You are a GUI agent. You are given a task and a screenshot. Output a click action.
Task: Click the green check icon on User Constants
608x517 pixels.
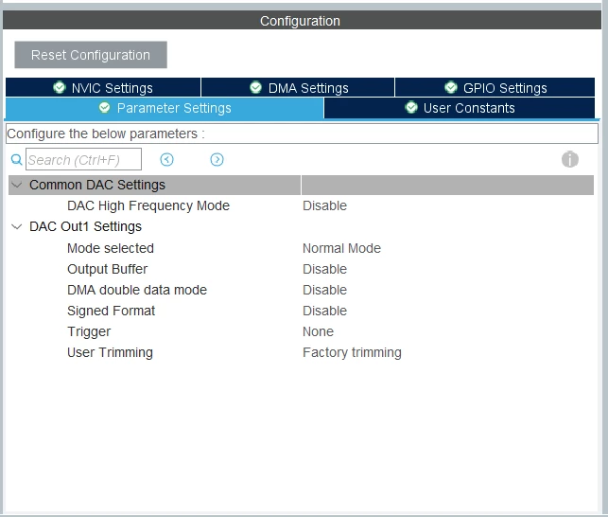(x=411, y=107)
